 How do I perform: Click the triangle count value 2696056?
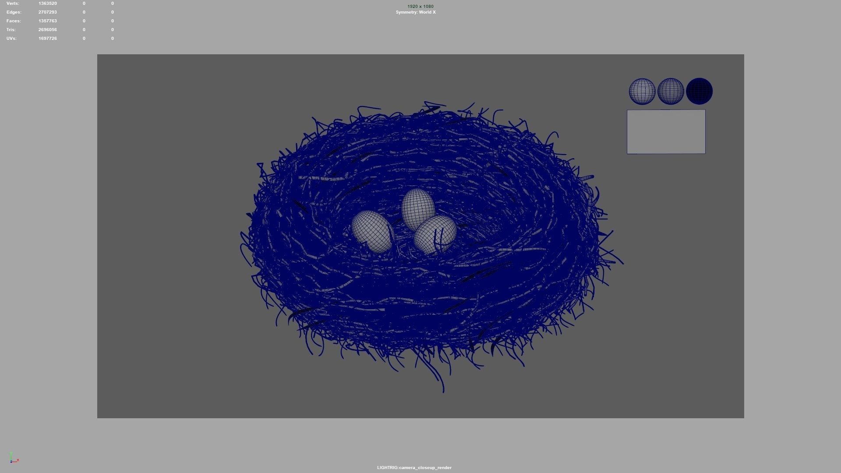pos(48,30)
